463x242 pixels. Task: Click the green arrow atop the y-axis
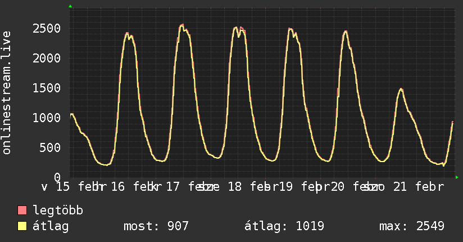pos(70,6)
